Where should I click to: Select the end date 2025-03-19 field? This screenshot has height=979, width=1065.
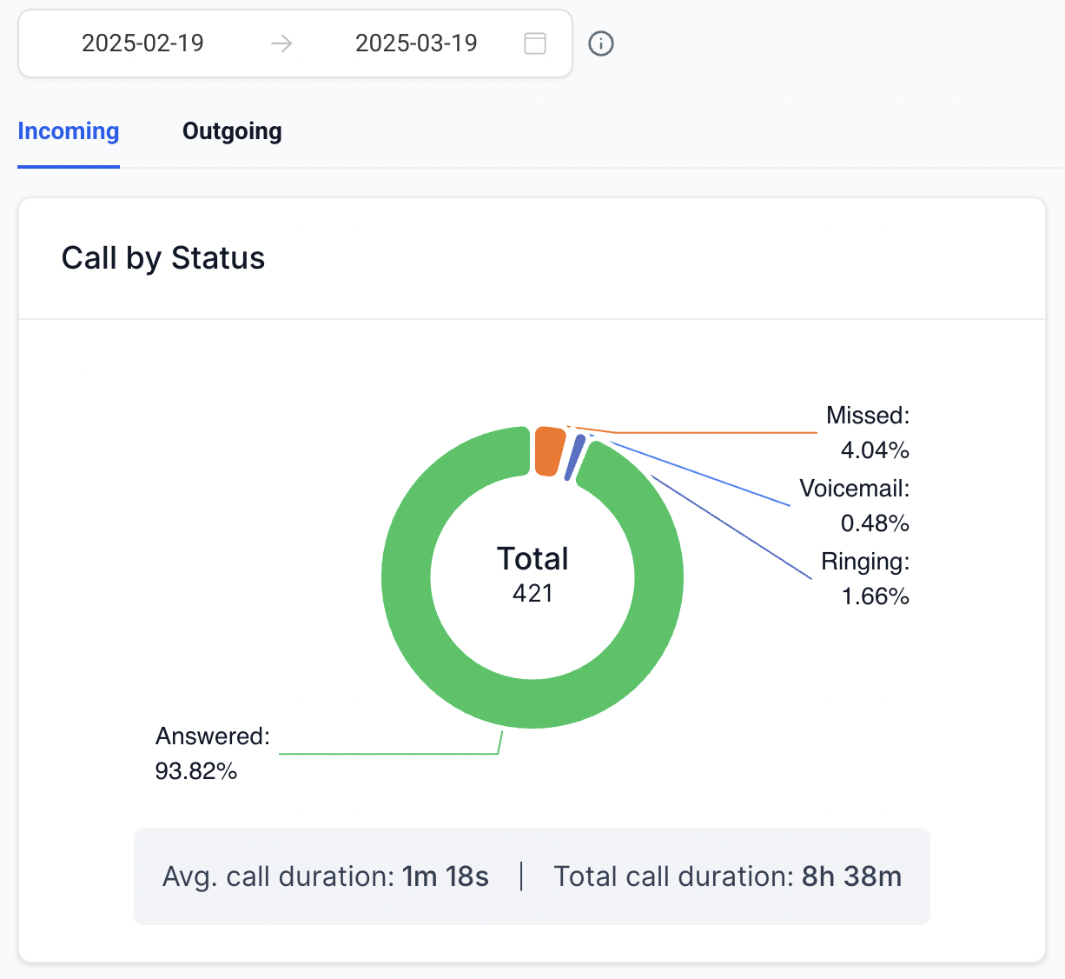pyautogui.click(x=416, y=43)
